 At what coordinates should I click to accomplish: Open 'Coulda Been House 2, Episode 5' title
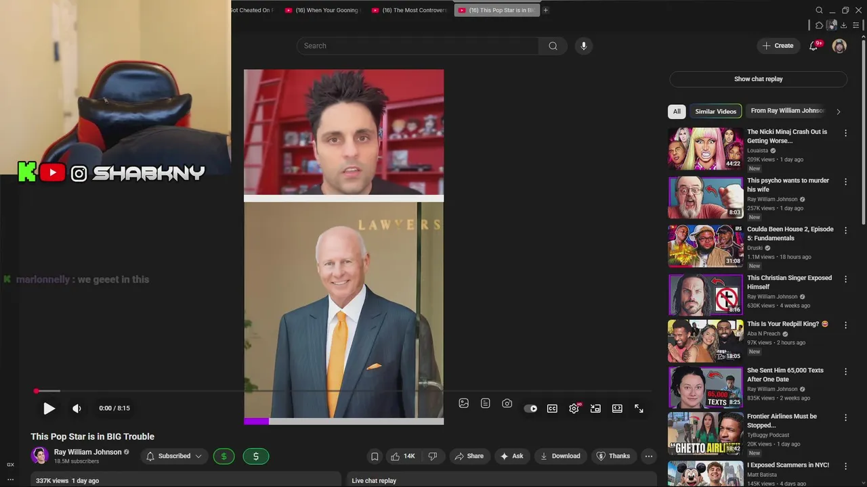(x=790, y=233)
